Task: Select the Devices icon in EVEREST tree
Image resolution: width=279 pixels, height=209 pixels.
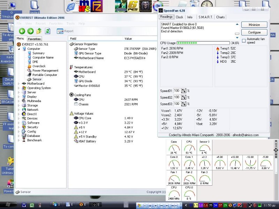Action: 24,118
